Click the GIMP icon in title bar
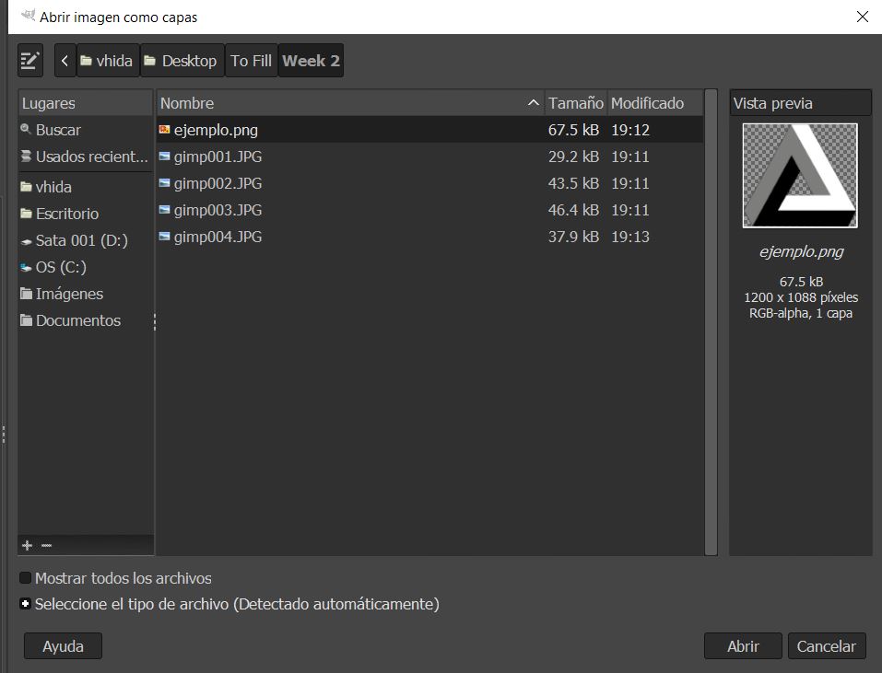Image resolution: width=882 pixels, height=673 pixels. pyautogui.click(x=29, y=16)
